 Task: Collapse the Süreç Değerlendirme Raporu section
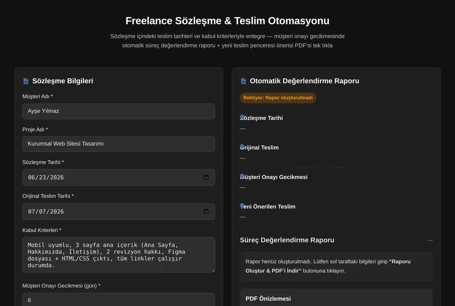pyautogui.click(x=430, y=240)
